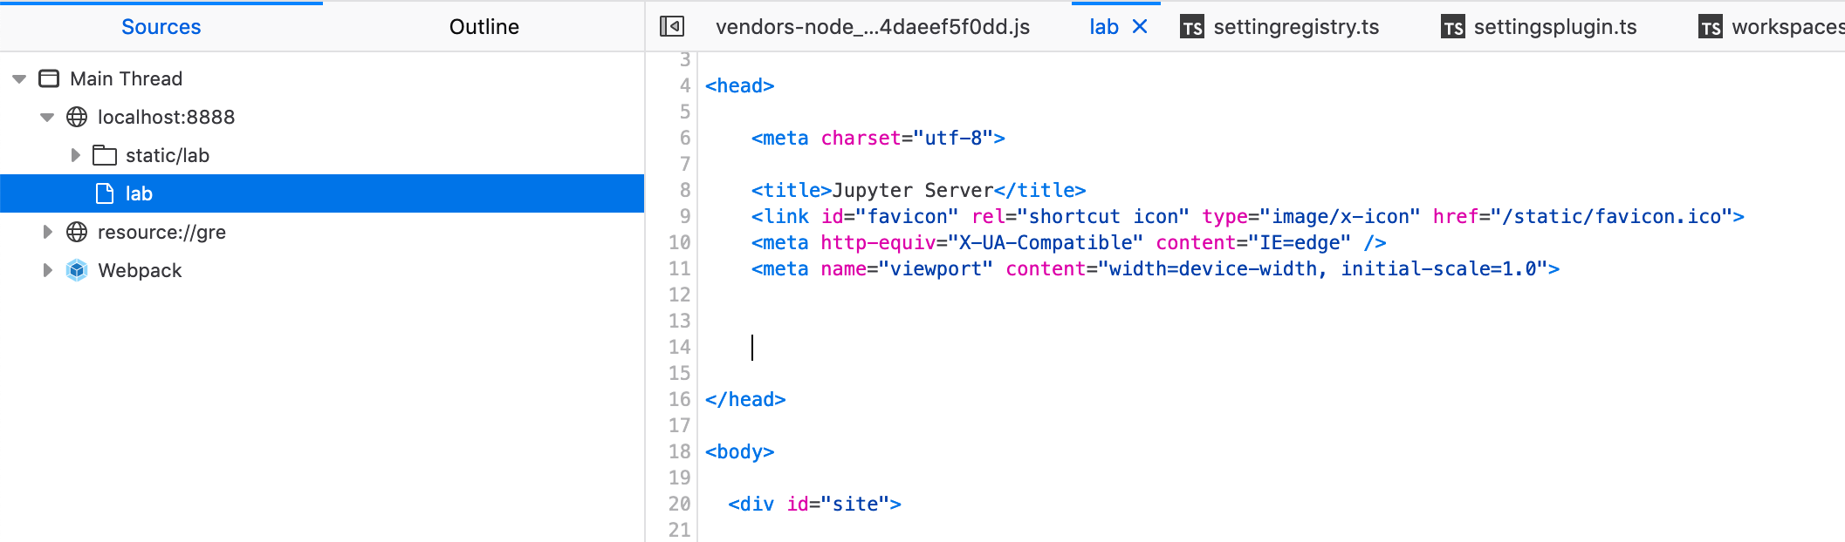Open the vendors-node_...4daeef5f0dd.js tab
Screen dimensions: 1845x542
(x=873, y=27)
